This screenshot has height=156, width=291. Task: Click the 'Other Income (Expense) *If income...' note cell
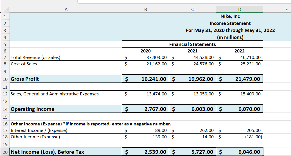point(91,124)
